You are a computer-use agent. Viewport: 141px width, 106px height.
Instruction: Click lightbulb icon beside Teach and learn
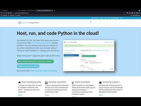73,82
